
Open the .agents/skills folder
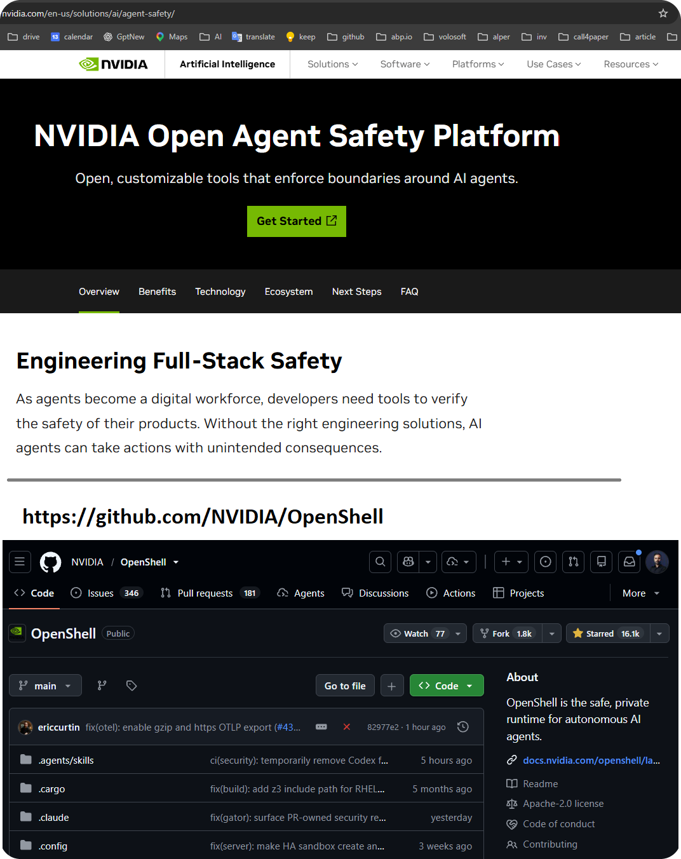[66, 760]
